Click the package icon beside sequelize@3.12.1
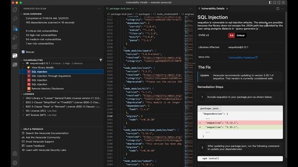 click(x=27, y=63)
